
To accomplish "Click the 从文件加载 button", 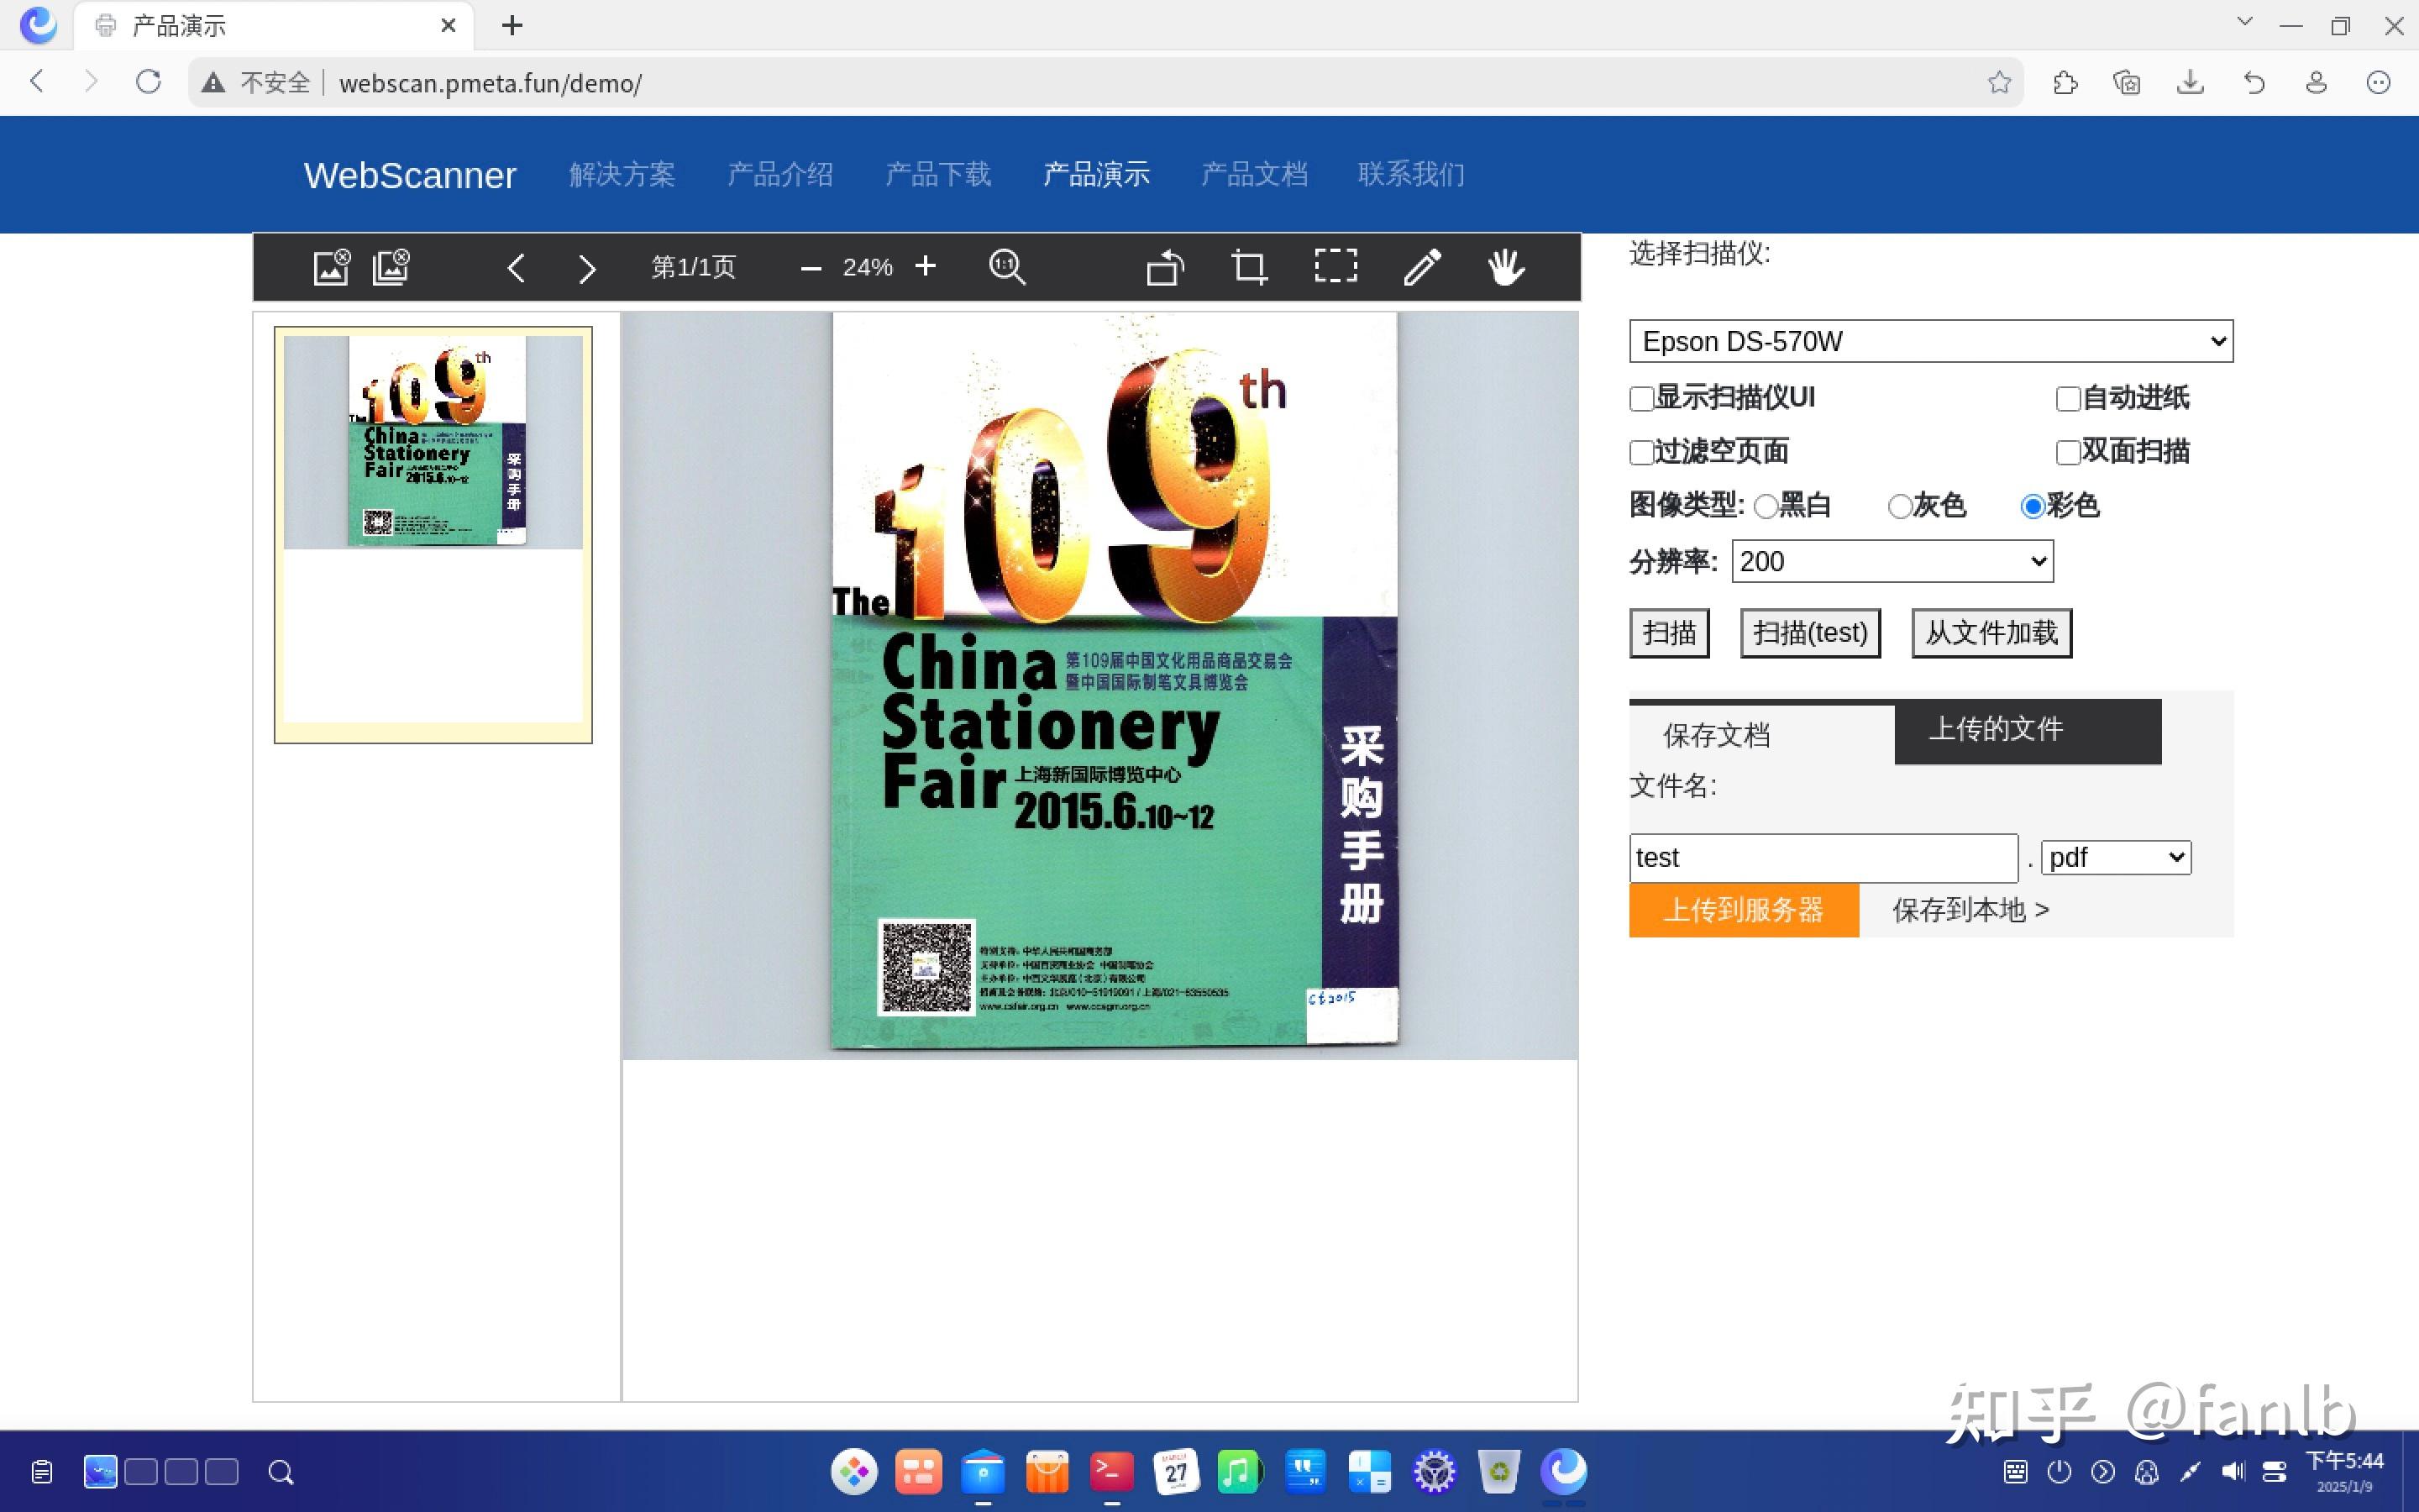I will coord(1989,632).
